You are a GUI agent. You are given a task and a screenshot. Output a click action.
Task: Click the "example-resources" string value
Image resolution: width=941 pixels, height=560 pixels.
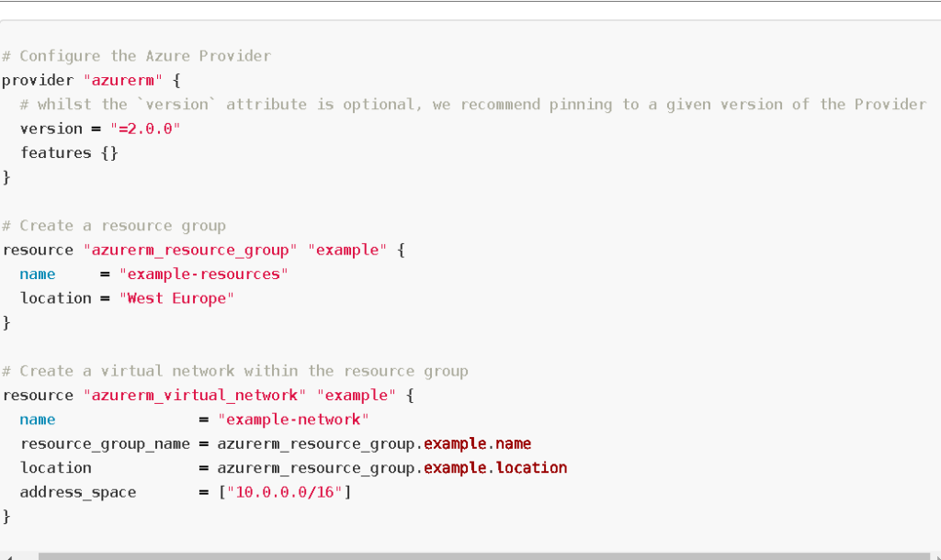pyautogui.click(x=203, y=274)
